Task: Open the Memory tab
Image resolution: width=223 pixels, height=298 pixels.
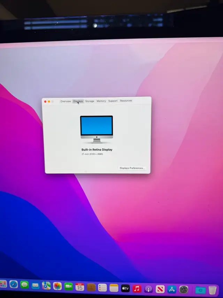Action: 101,101
